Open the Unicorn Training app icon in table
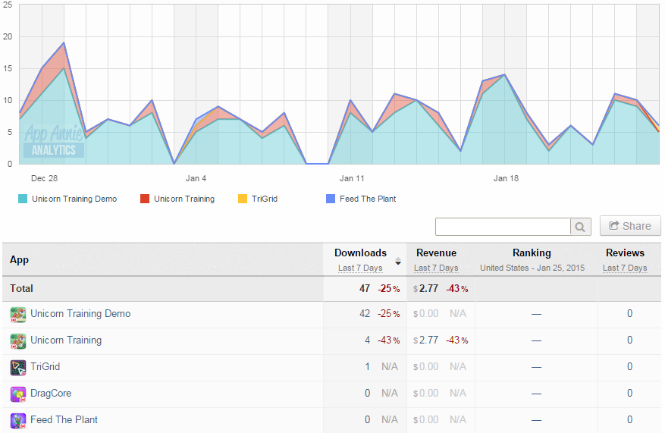This screenshot has width=665, height=433. point(18,341)
